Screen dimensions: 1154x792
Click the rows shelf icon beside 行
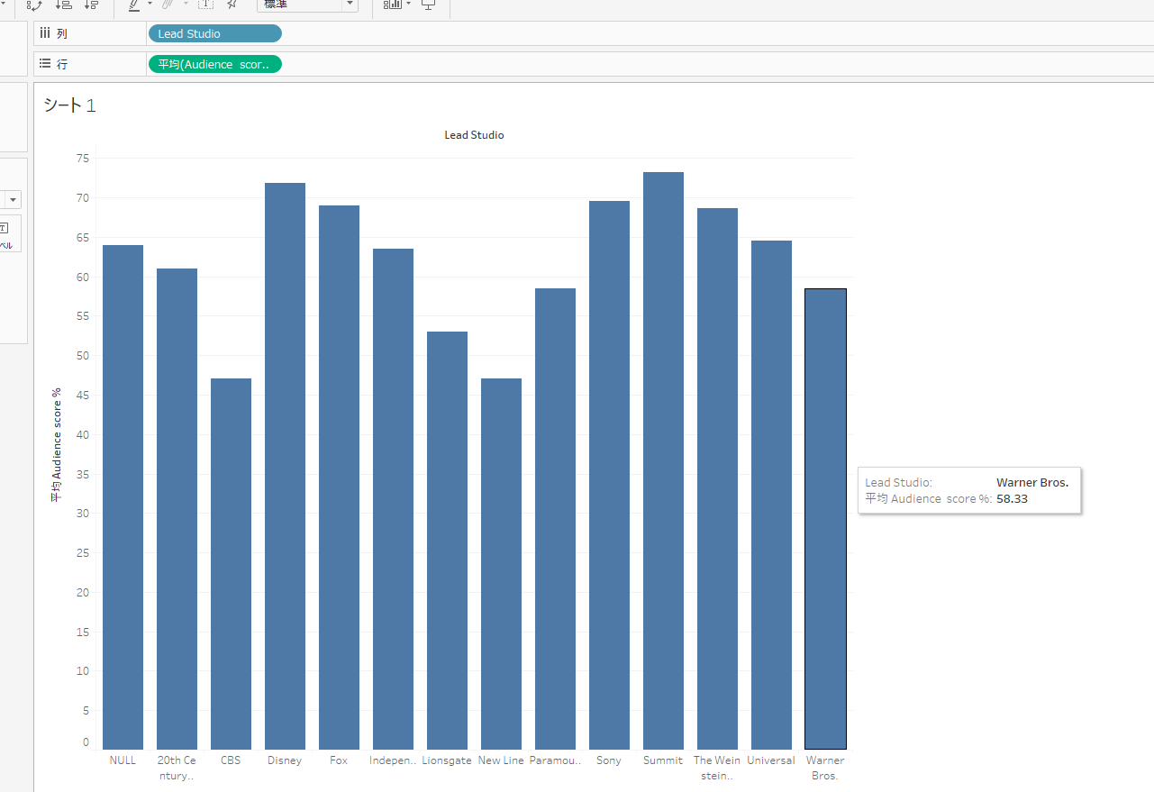click(44, 64)
